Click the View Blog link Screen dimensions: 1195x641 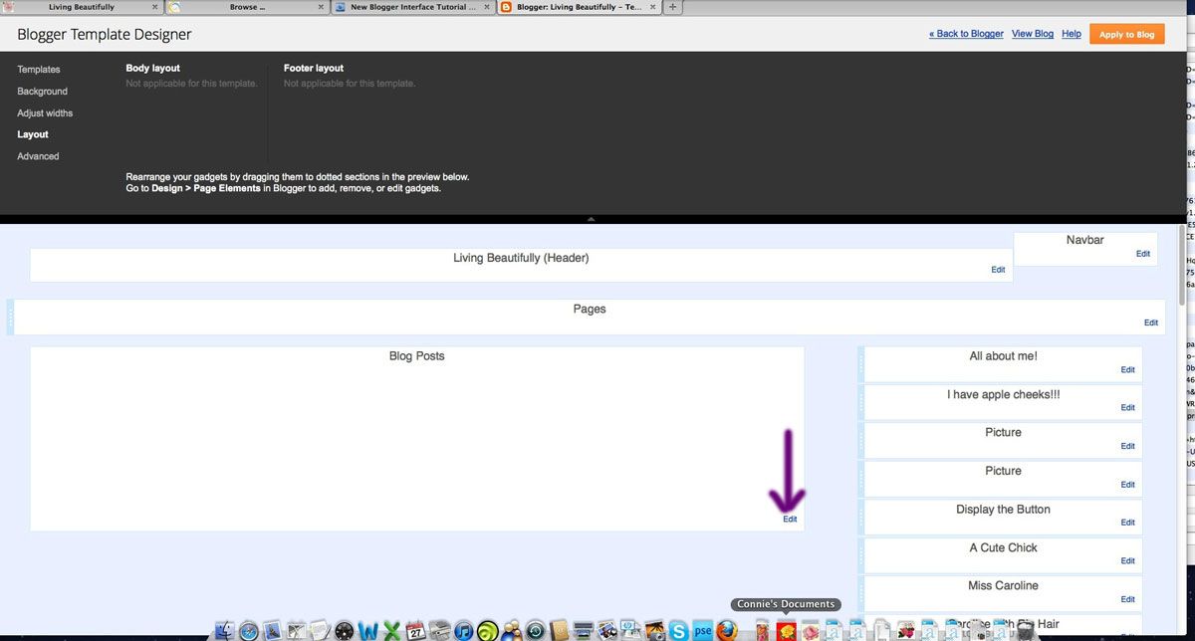[x=1033, y=34]
